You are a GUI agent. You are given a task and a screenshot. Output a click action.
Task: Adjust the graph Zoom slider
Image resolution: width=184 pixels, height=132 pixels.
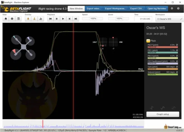pos(119,19)
